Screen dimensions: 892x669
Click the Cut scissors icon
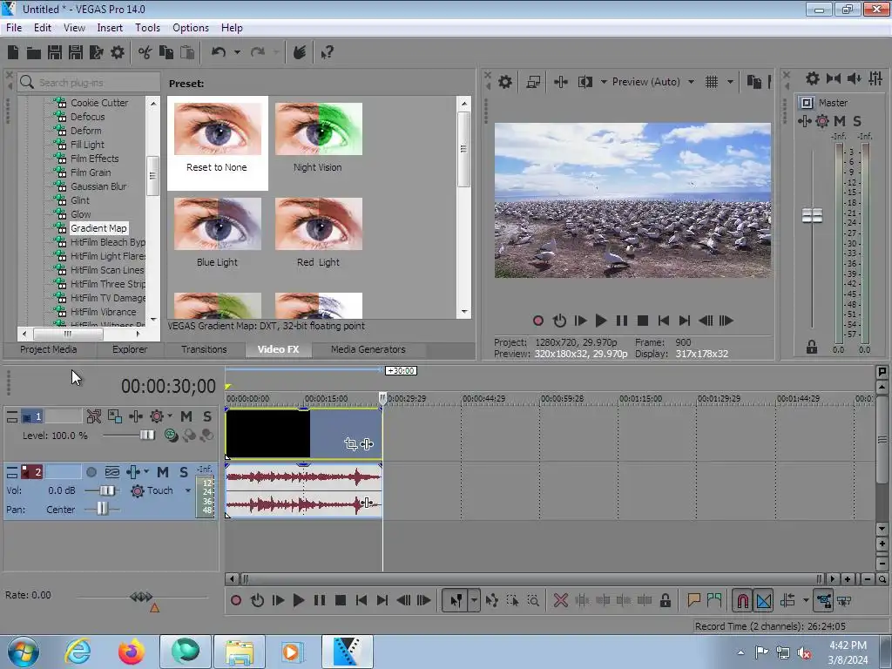pos(145,52)
